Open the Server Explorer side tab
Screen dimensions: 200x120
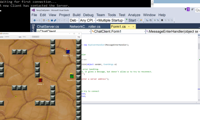click(33, 28)
